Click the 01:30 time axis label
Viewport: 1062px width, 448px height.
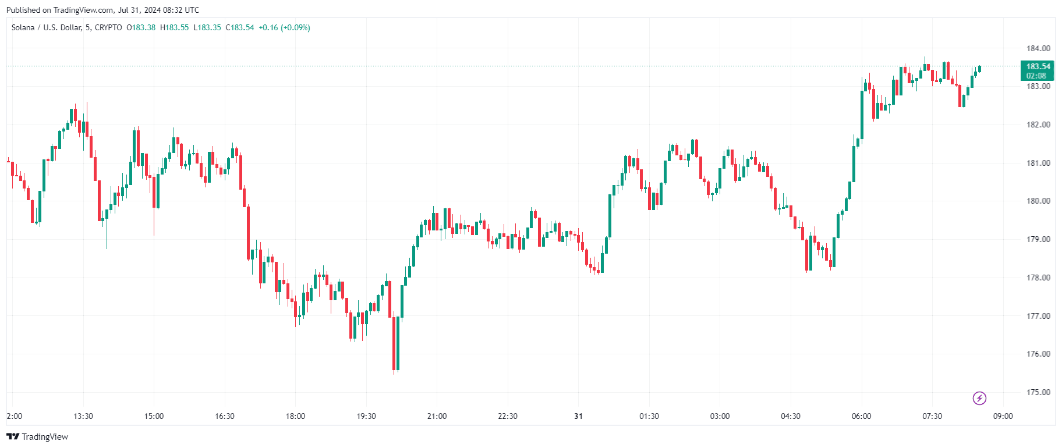(649, 416)
